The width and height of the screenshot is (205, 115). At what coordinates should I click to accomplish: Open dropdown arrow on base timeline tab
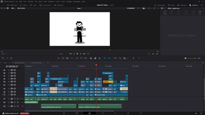pos(10,63)
